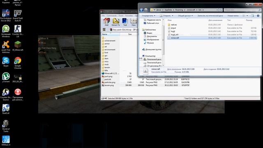The image size is (263, 148).
Task: Select the natives folder in Explorer
Action: (173, 25)
